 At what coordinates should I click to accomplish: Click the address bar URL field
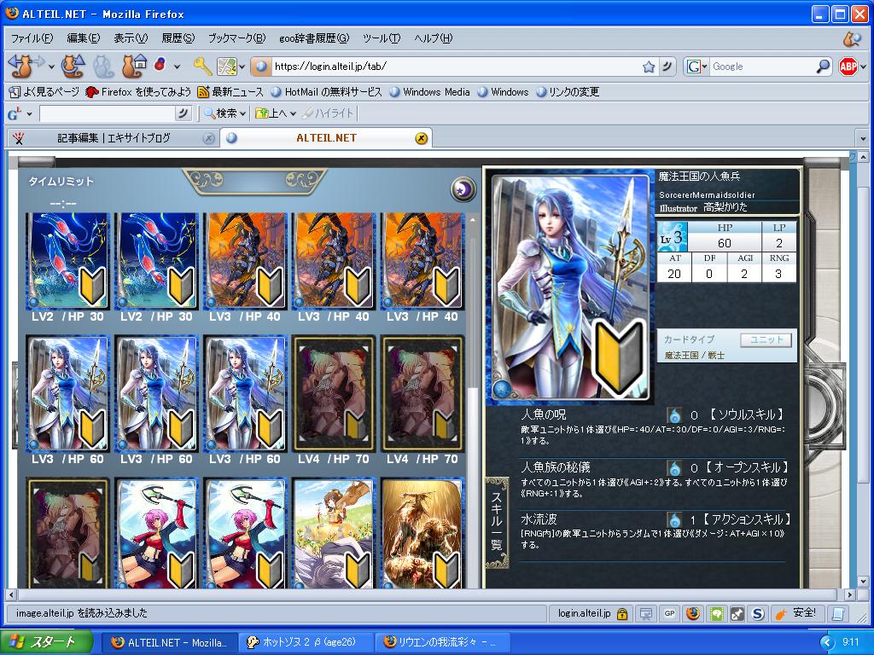454,67
